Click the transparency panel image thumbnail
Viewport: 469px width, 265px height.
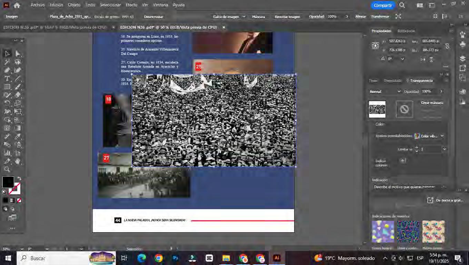point(377,109)
